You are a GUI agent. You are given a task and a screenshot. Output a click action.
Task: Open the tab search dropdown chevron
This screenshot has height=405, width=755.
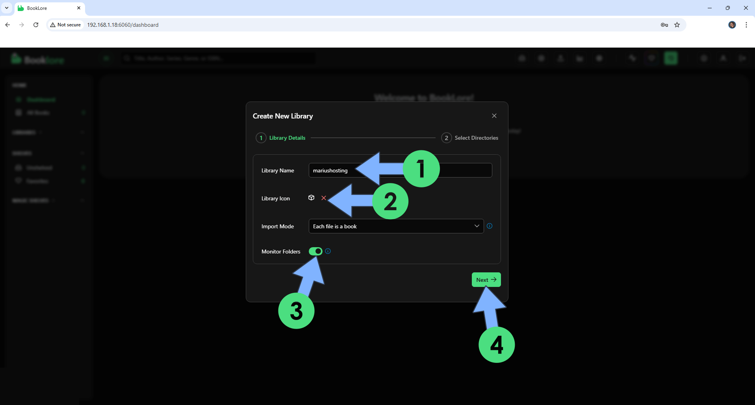7,8
